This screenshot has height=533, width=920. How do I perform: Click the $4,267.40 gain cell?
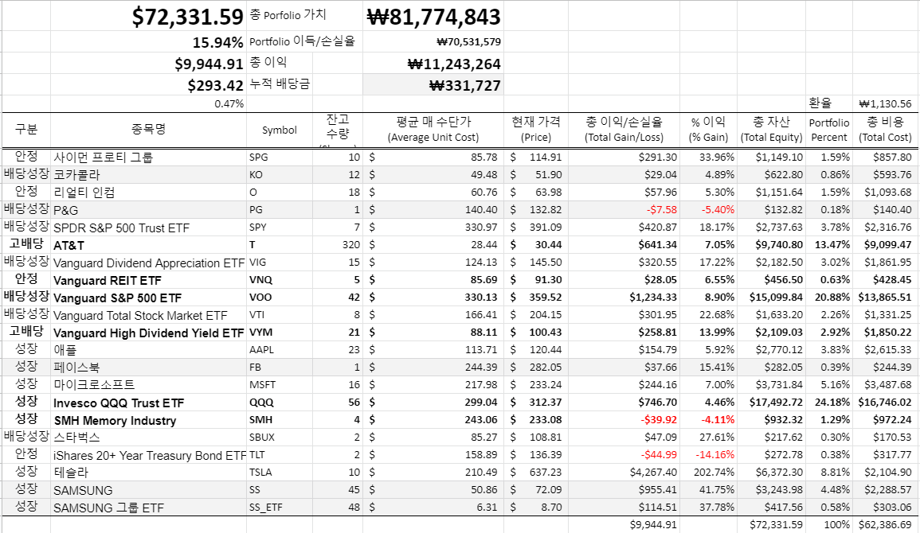tap(624, 472)
